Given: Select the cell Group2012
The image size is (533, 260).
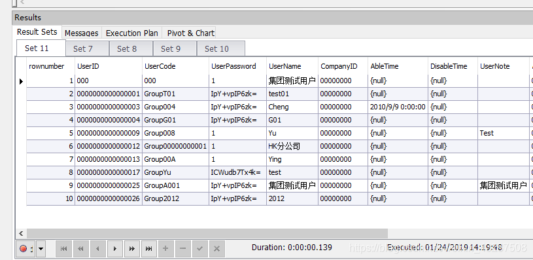Looking at the screenshot, I should point(175,198).
